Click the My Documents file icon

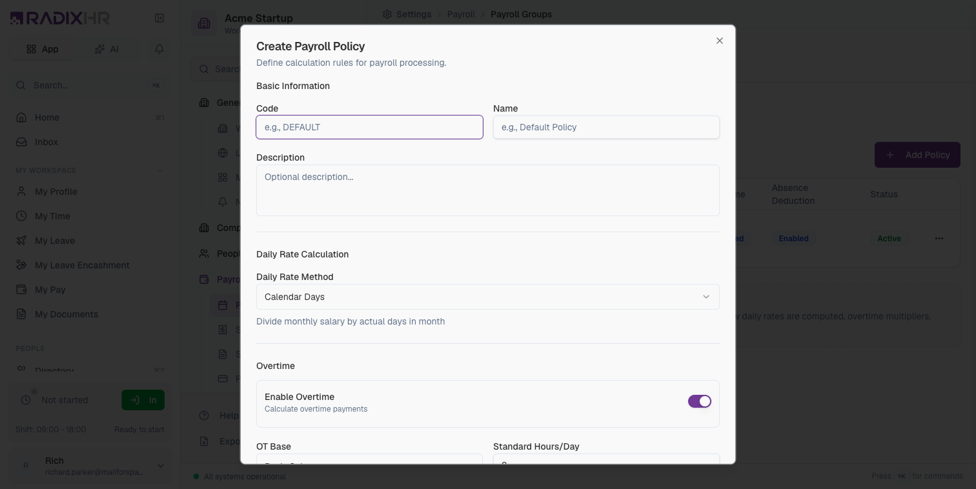coord(22,314)
